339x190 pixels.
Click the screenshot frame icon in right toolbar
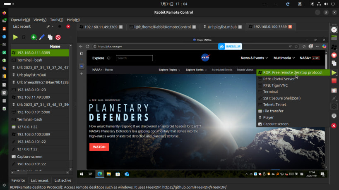[334, 90]
